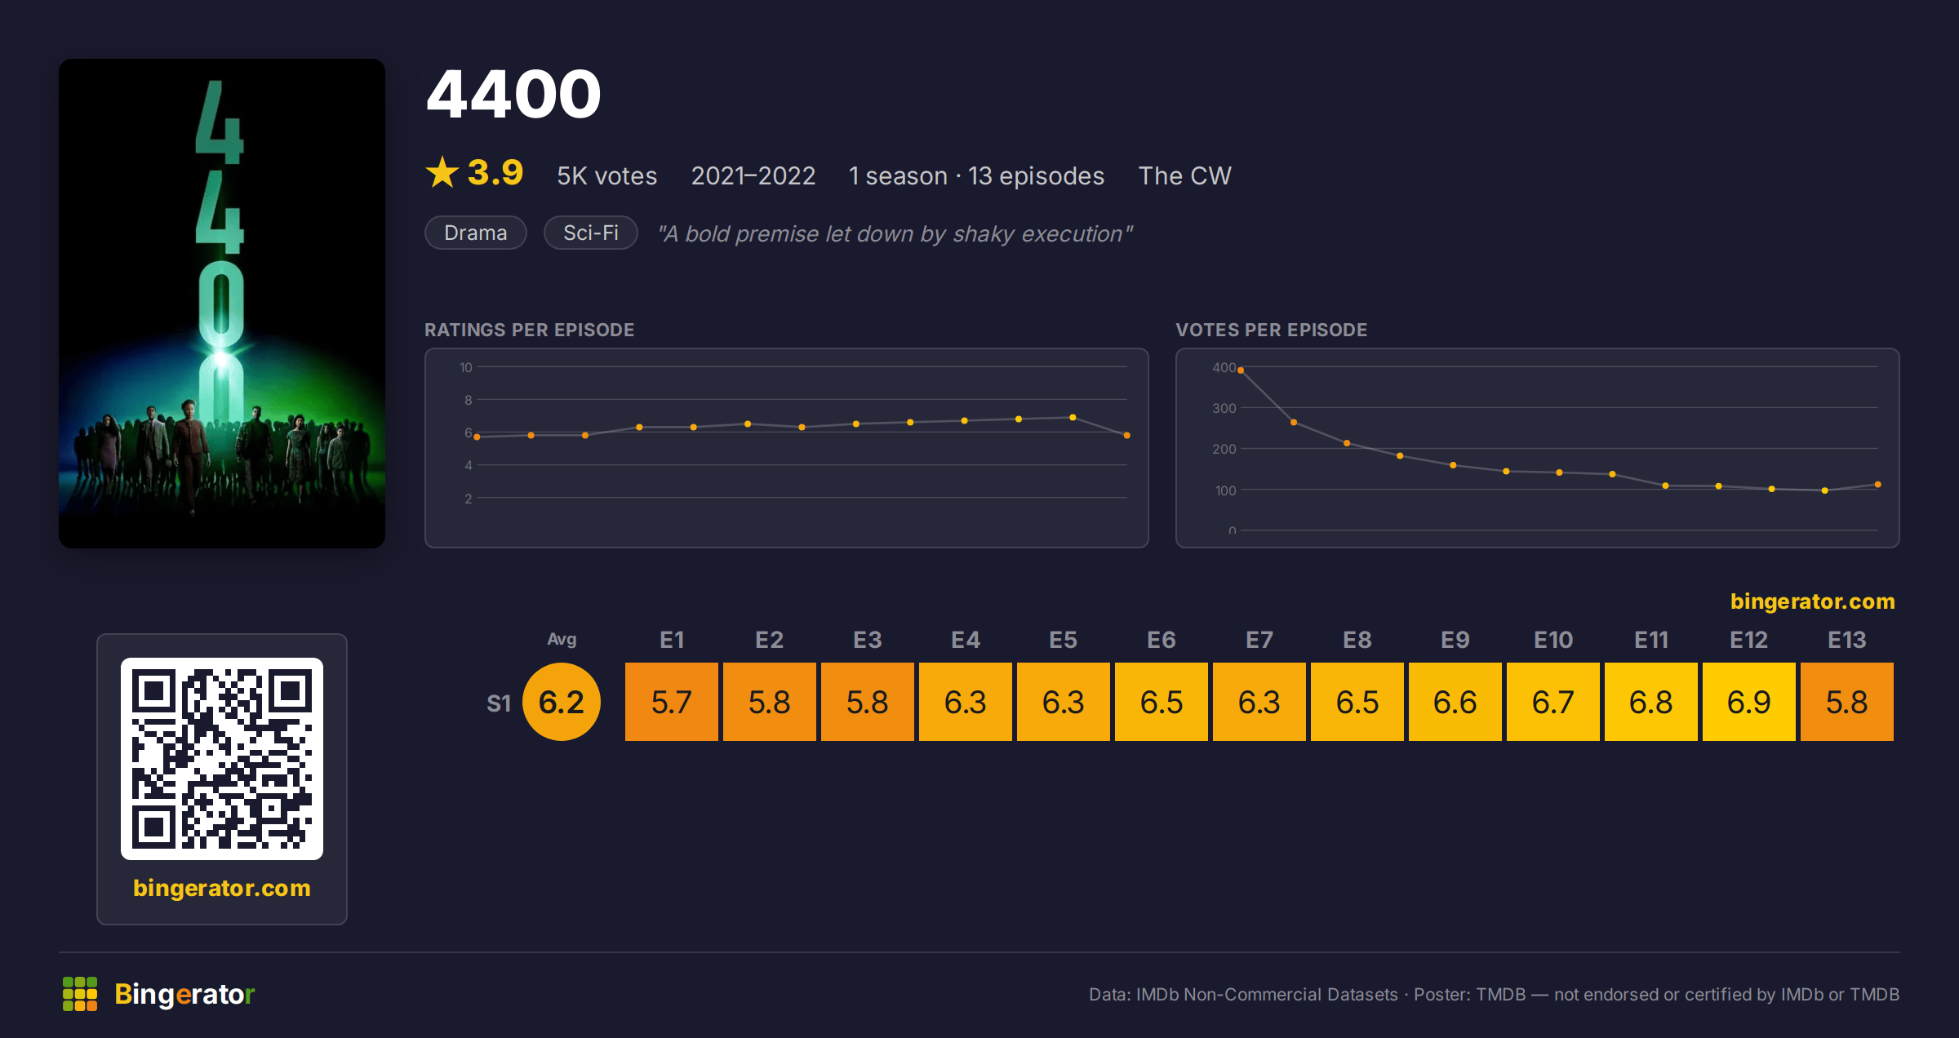The height and width of the screenshot is (1038, 1959).
Task: Click the Bingerator brand name in the footer
Action: pyautogui.click(x=184, y=994)
